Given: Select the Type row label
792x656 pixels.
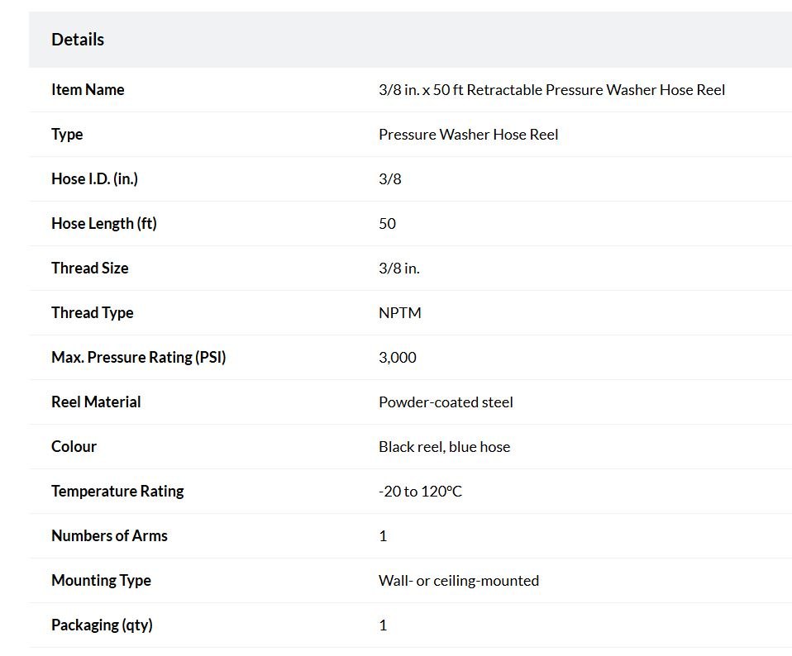Looking at the screenshot, I should pyautogui.click(x=67, y=135).
